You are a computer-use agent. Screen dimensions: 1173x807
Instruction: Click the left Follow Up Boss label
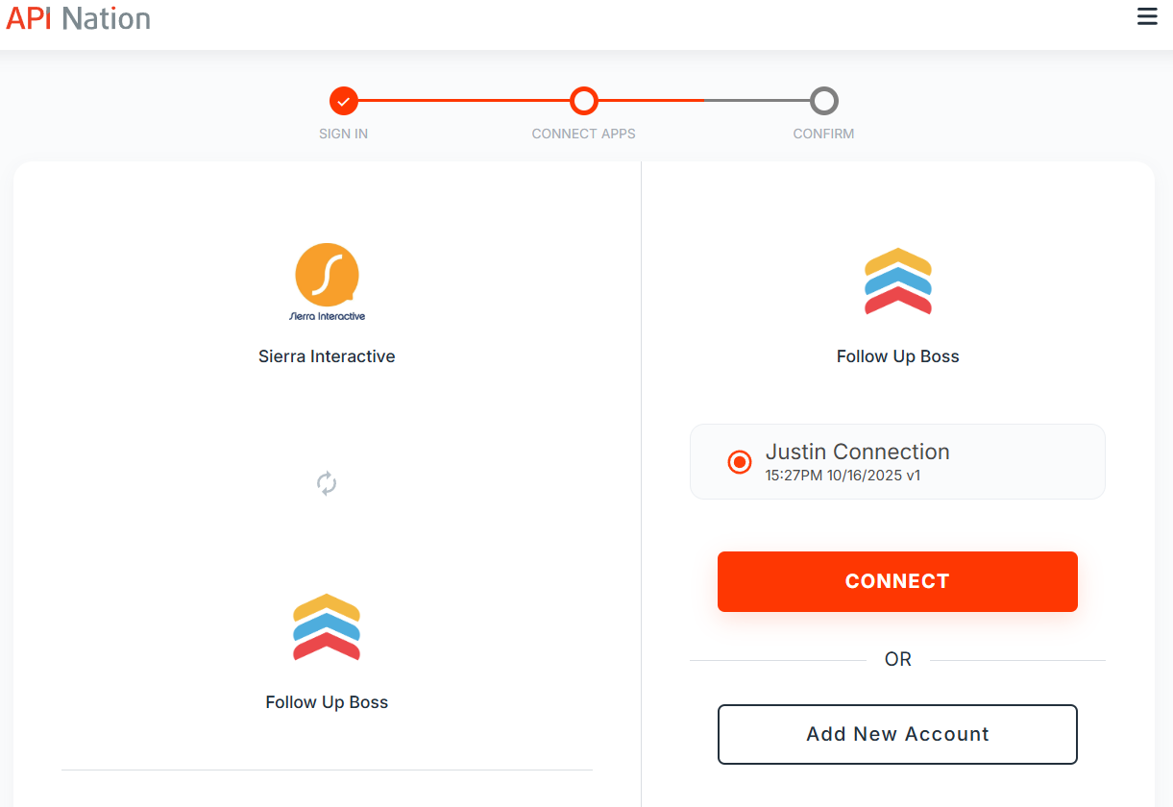click(x=327, y=702)
